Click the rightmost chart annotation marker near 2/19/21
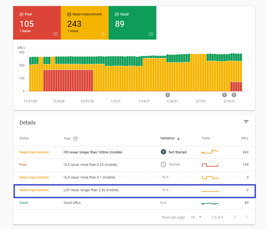Image resolution: width=267 pixels, height=229 pixels. 234,95
